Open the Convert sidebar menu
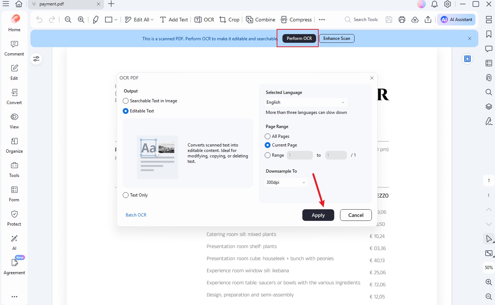Screen dimensions: 495x305 click(14, 97)
